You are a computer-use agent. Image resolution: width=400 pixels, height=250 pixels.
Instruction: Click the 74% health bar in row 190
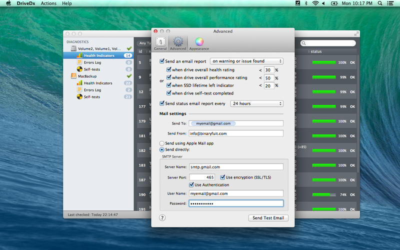tap(324, 194)
